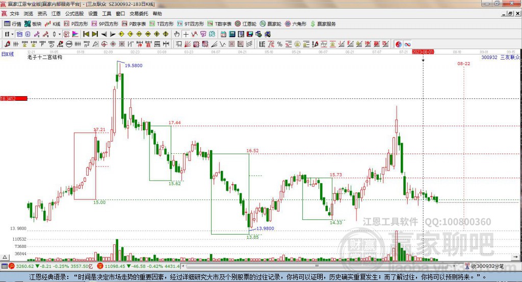The image size is (522, 282).
Task: Select the percent % tool
Action: (280, 44)
